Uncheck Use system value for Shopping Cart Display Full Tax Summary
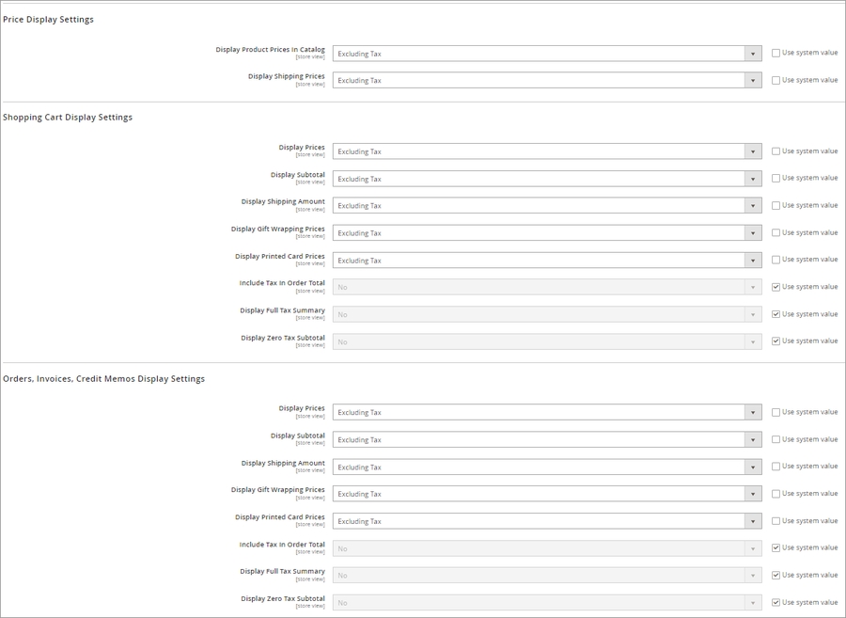Image resolution: width=846 pixels, height=618 pixels. click(775, 314)
